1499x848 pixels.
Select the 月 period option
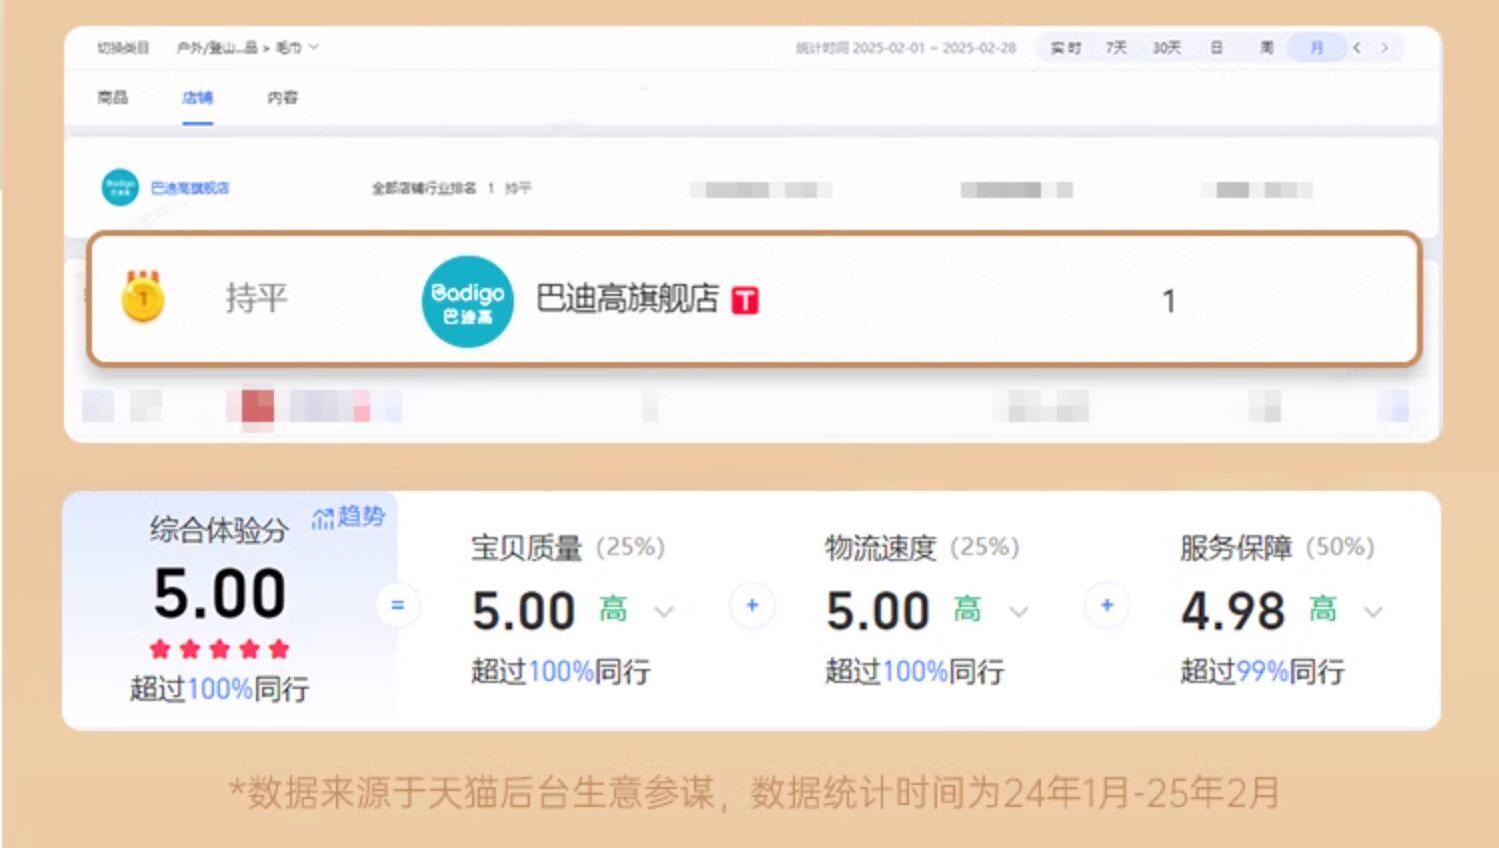click(x=1316, y=47)
